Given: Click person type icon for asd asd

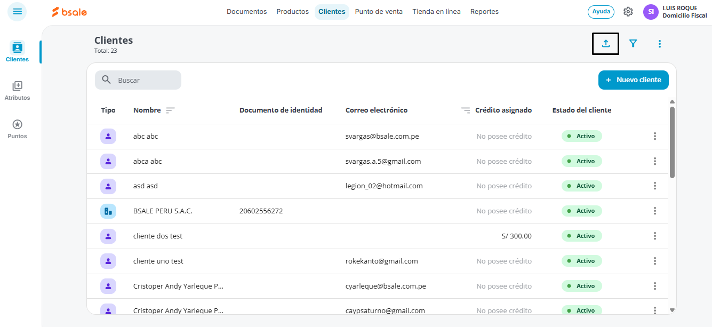Looking at the screenshot, I should click(108, 186).
